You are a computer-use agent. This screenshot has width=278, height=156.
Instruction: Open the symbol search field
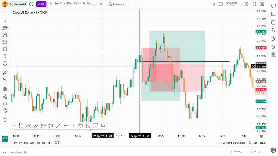[x=18, y=4]
